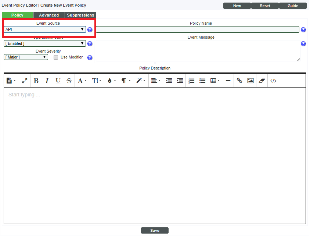This screenshot has height=238, width=310.
Task: Expand the editor to fullscreen
Action: click(x=25, y=81)
